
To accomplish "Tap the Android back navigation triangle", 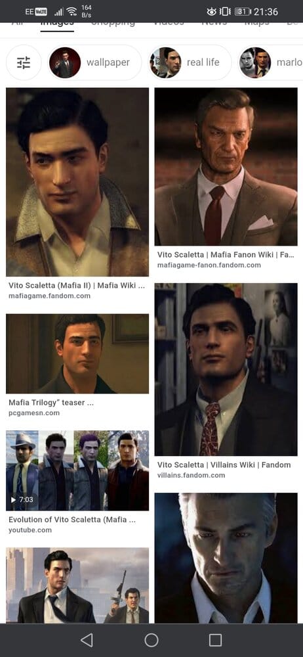I will pos(87,640).
